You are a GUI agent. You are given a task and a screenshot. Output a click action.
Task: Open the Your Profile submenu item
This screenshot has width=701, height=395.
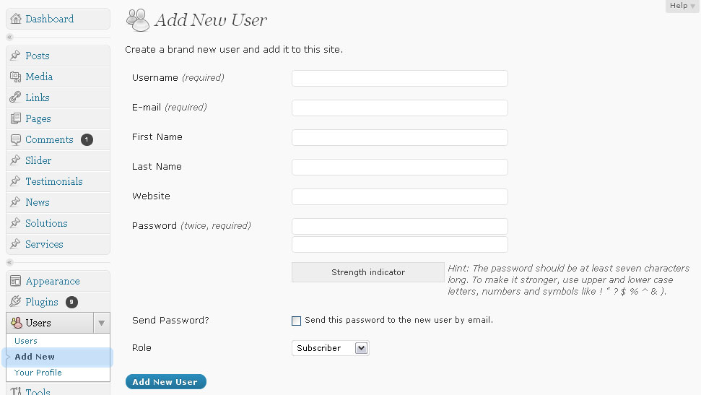click(38, 373)
